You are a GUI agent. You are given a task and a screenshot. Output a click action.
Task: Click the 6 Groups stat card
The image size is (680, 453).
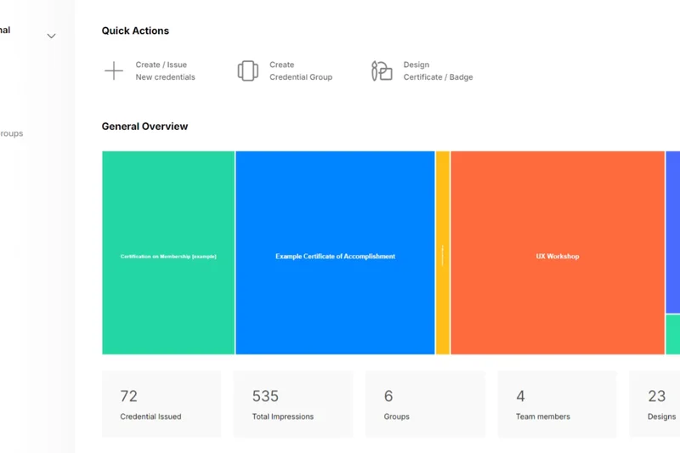(425, 404)
